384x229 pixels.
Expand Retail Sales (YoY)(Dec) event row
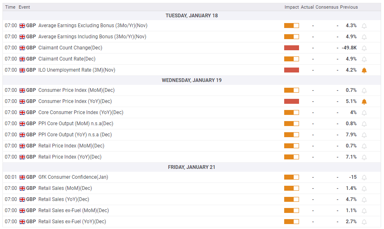click(x=64, y=199)
